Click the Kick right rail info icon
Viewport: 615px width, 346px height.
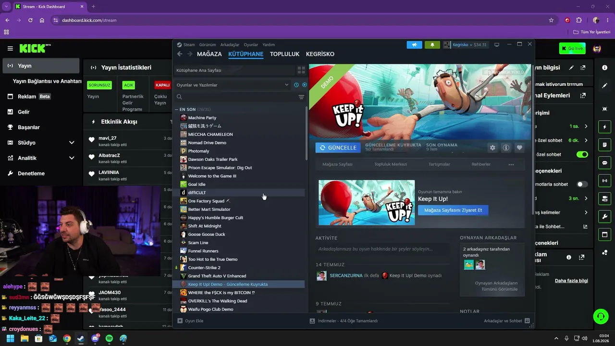[x=604, y=68]
